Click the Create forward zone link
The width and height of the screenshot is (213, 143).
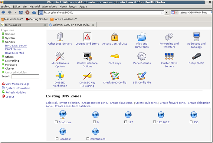pos(172,103)
